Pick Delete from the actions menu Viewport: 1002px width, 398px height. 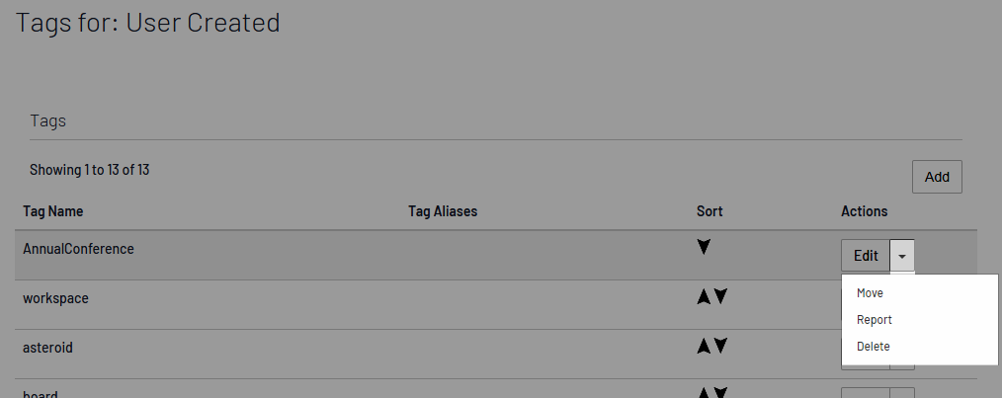click(x=874, y=347)
